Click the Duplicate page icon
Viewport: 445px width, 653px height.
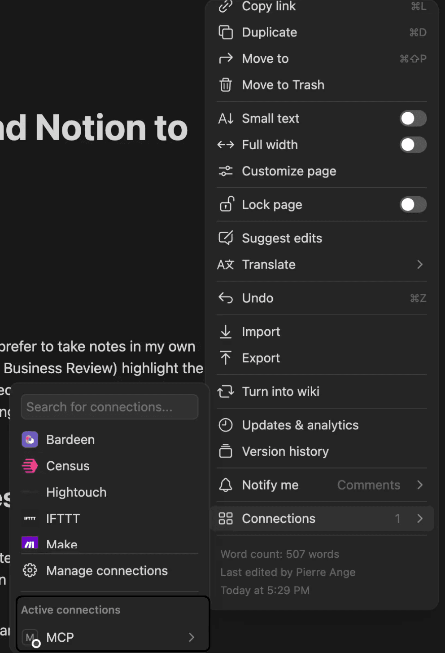click(x=226, y=32)
